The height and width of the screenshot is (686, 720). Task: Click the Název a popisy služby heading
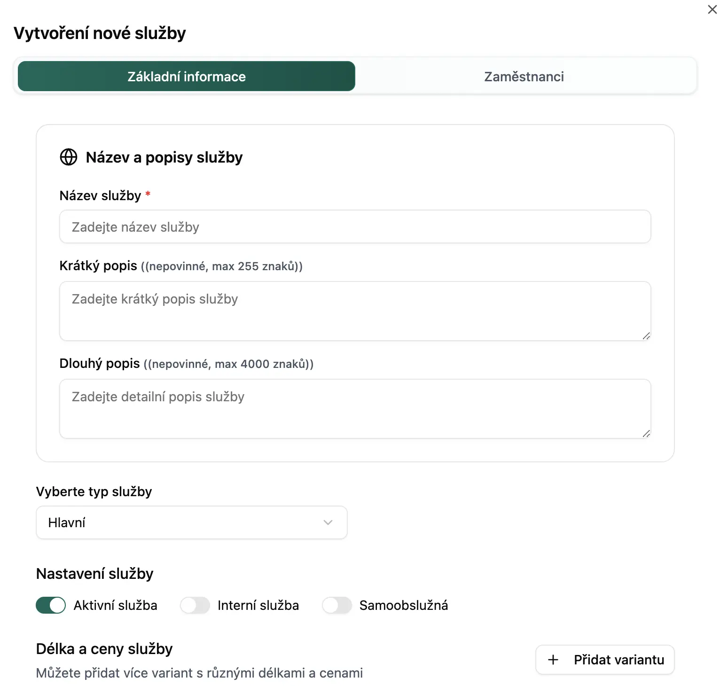tap(164, 157)
